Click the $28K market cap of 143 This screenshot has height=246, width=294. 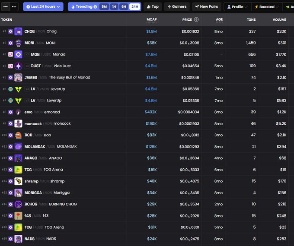pos(152,216)
